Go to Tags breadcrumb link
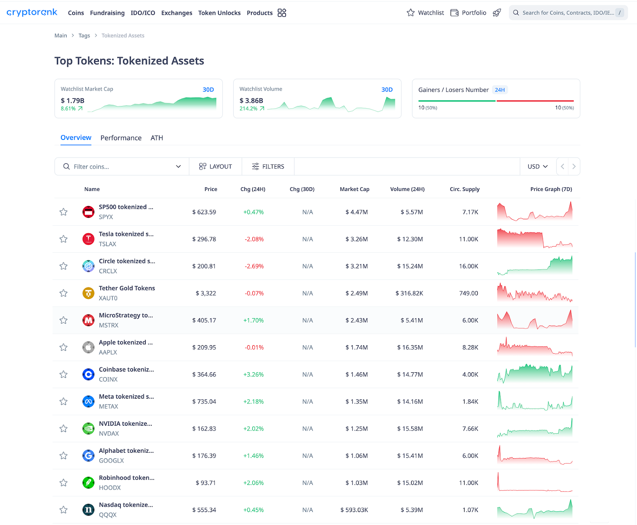The height and width of the screenshot is (525, 637). pos(84,35)
